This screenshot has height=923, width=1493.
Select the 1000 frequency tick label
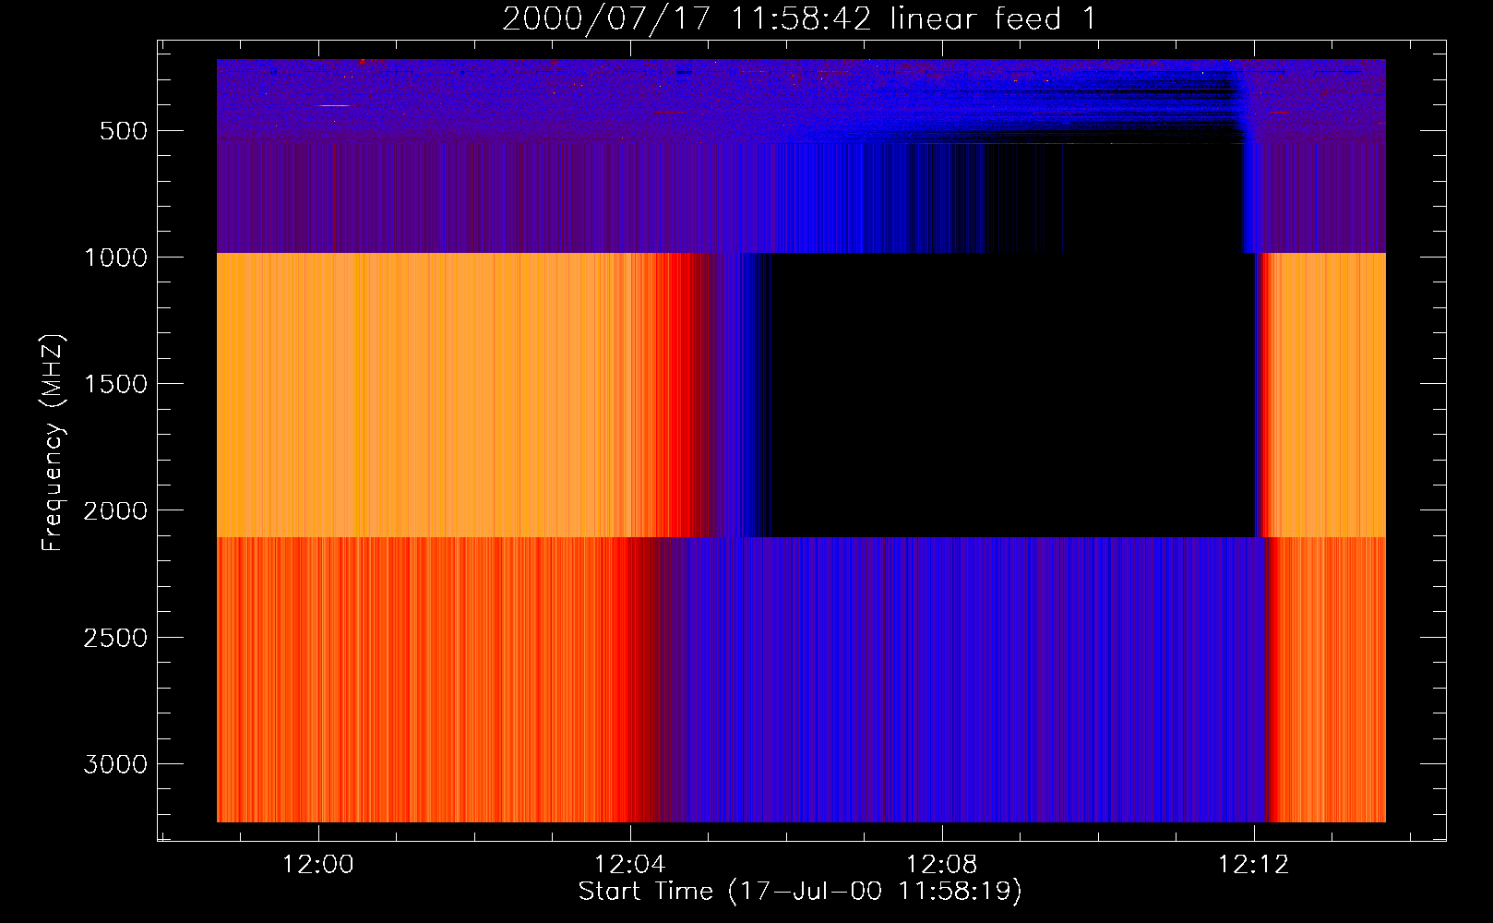(x=115, y=258)
